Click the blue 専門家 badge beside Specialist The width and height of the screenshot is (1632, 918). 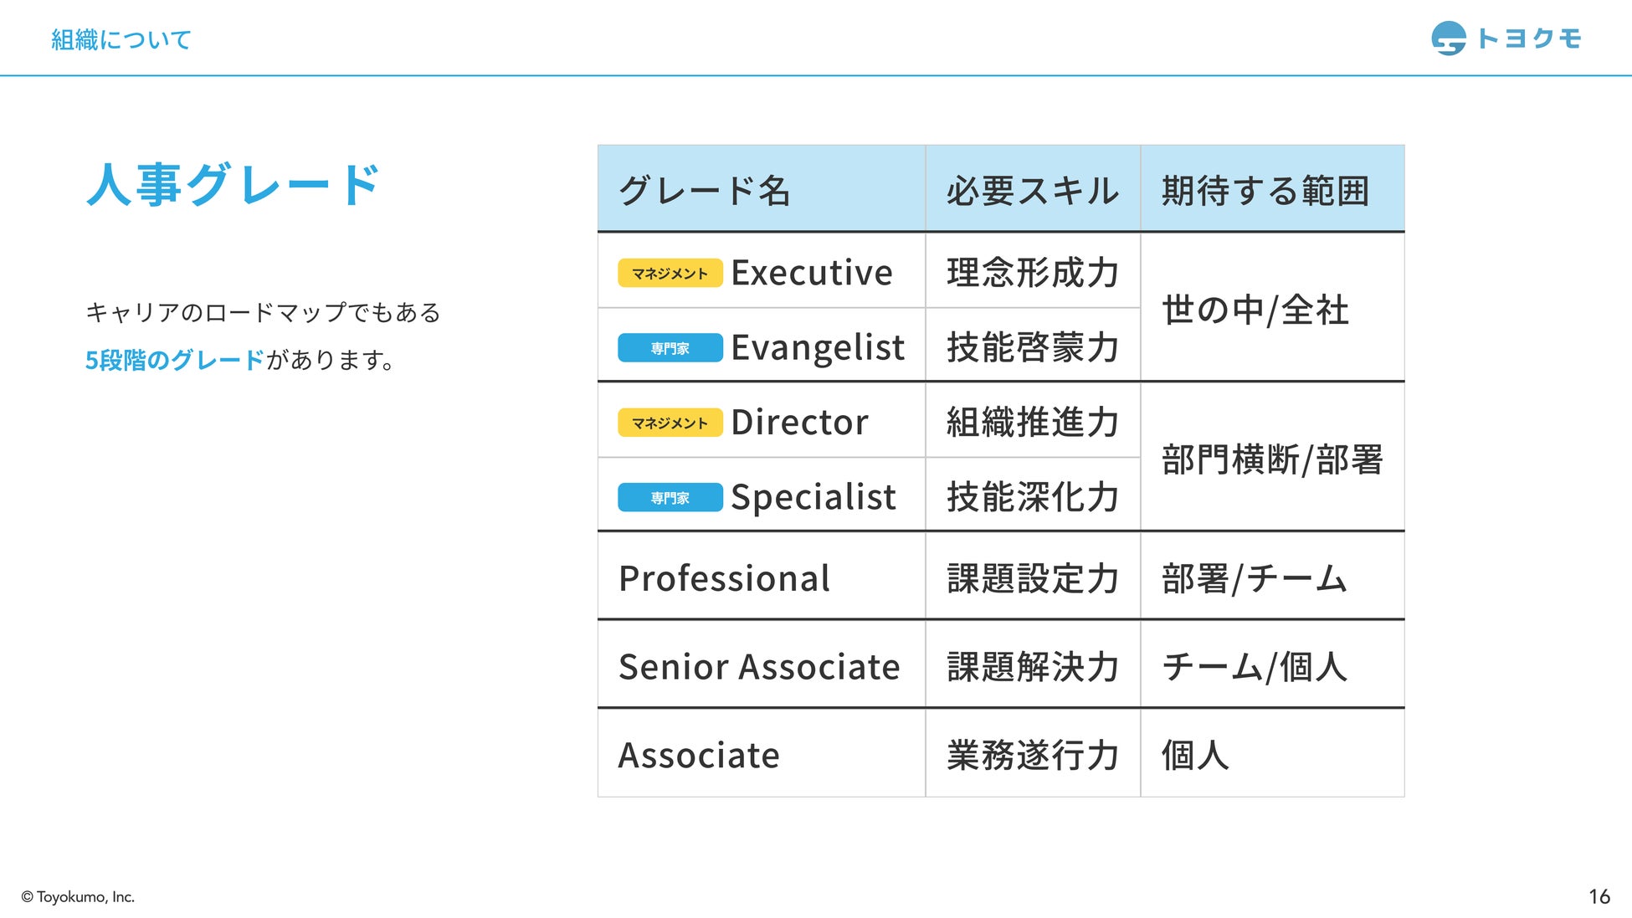pyautogui.click(x=670, y=498)
